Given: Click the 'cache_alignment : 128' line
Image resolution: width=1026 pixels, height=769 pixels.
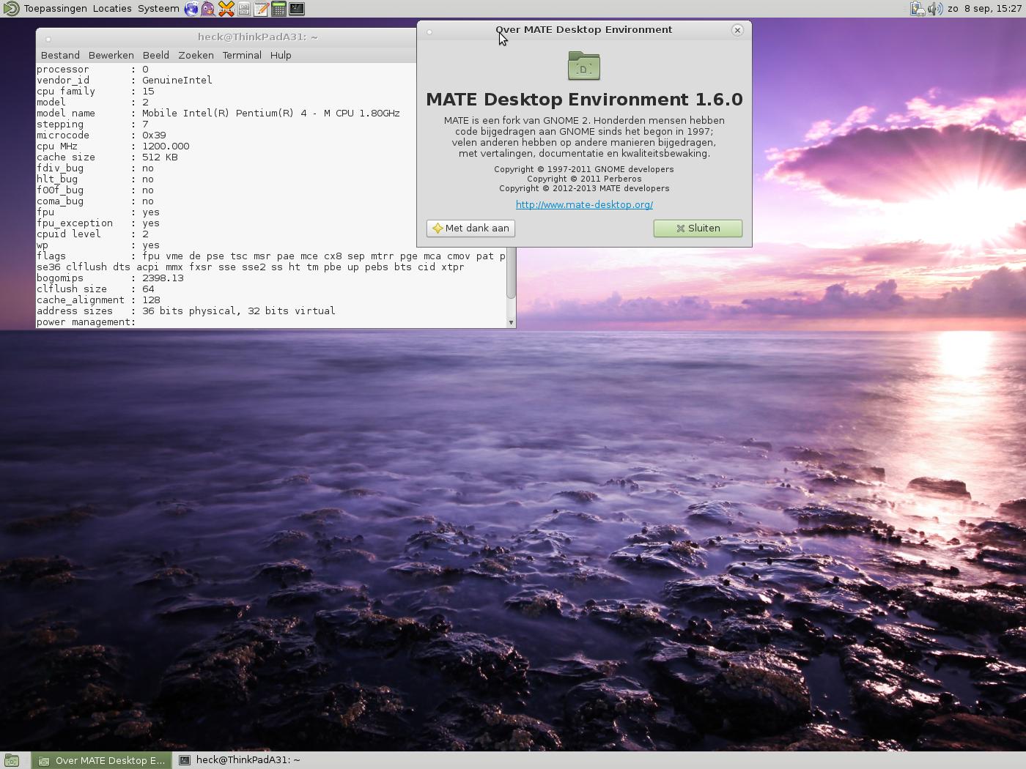Looking at the screenshot, I should coord(98,300).
